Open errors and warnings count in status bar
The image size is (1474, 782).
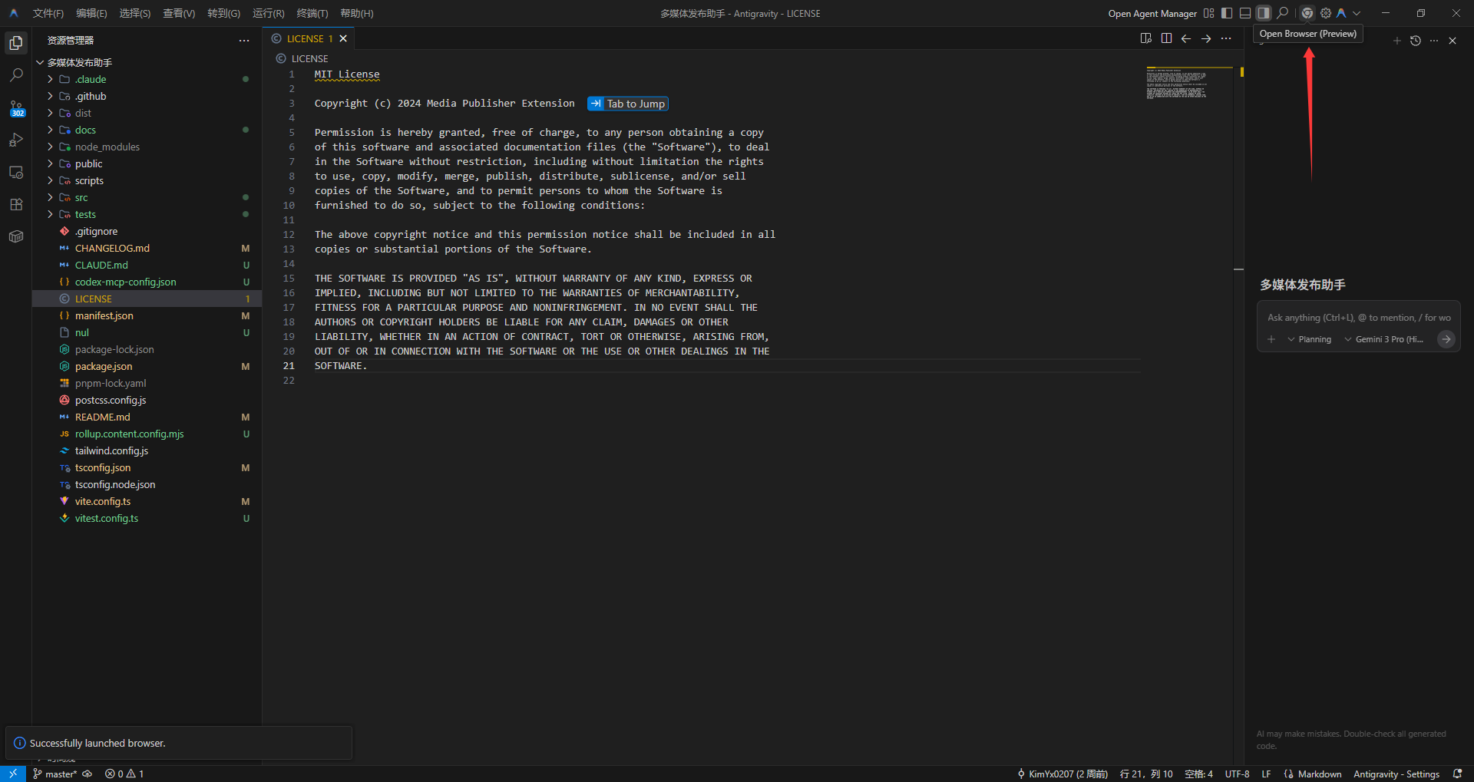[124, 774]
